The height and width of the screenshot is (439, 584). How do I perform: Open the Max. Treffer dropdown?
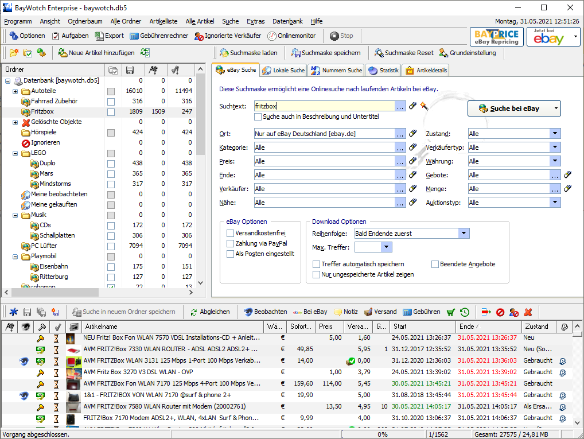[386, 247]
